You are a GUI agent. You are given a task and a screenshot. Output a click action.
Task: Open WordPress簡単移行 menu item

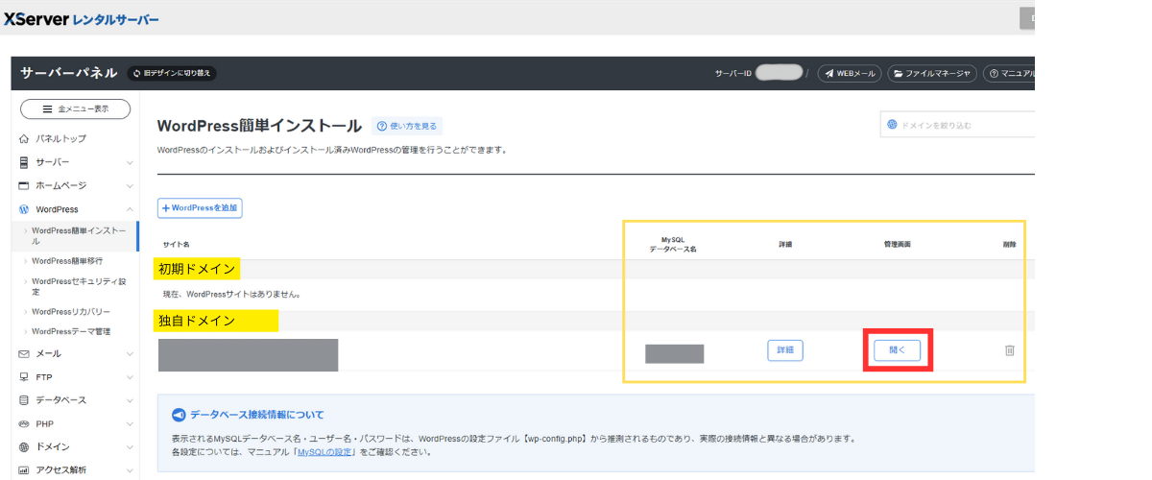tap(67, 260)
